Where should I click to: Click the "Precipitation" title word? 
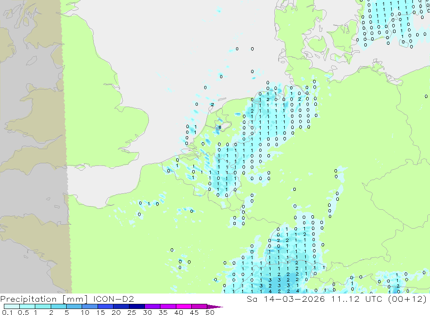coord(28,299)
